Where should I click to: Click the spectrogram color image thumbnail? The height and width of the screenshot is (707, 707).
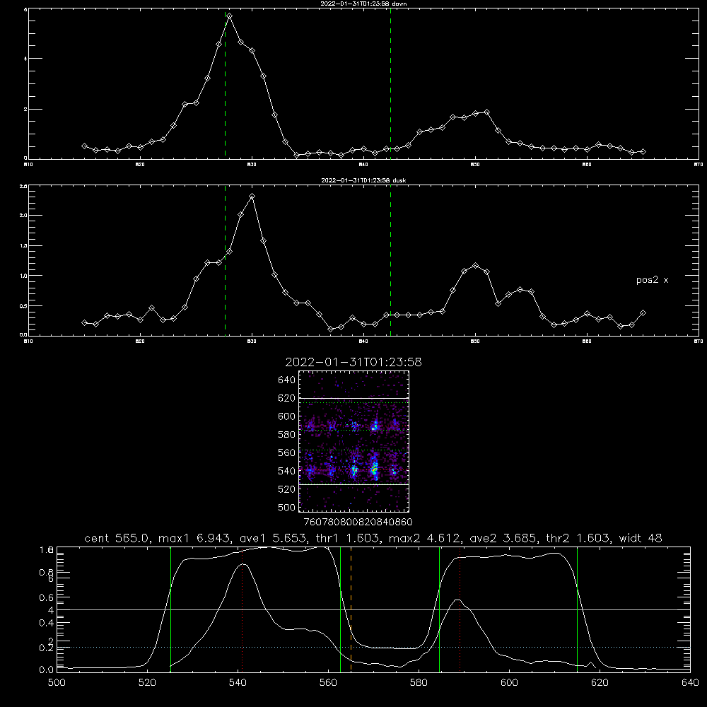click(354, 441)
